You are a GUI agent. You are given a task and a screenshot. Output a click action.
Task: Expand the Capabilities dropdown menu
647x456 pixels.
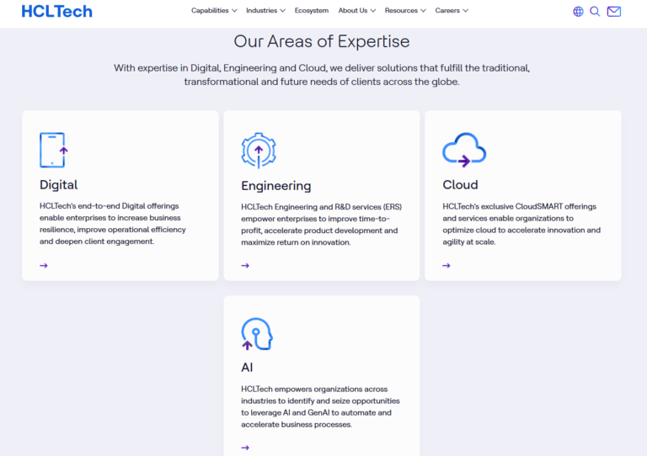tap(214, 11)
